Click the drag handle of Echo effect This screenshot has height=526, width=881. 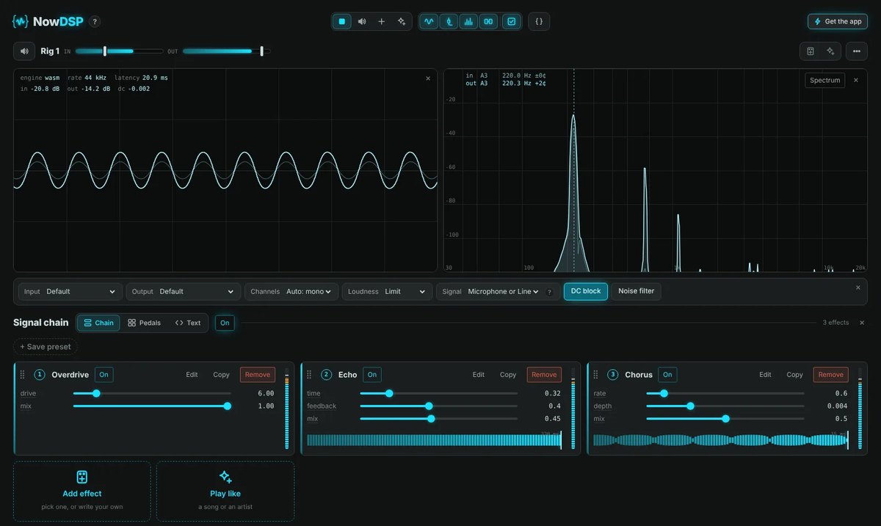310,375
